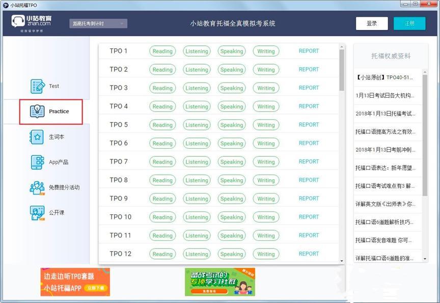
Task: Open the 距离托考倒计时 dropdown
Action: tap(98, 23)
